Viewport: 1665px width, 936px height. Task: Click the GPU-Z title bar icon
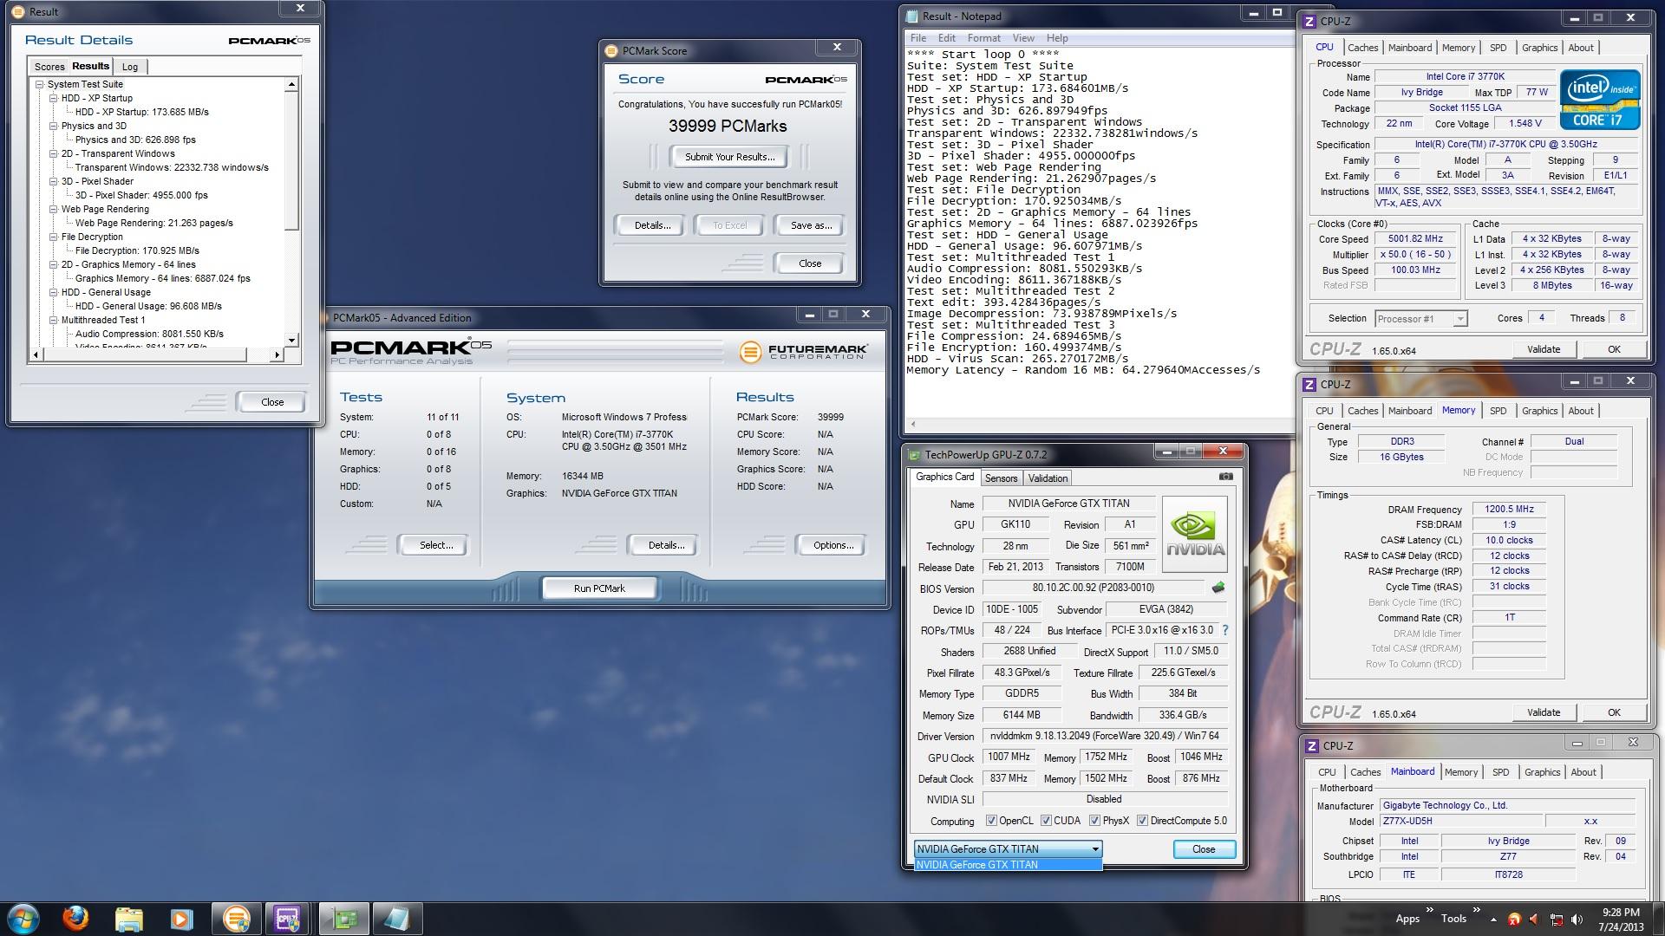pyautogui.click(x=914, y=454)
